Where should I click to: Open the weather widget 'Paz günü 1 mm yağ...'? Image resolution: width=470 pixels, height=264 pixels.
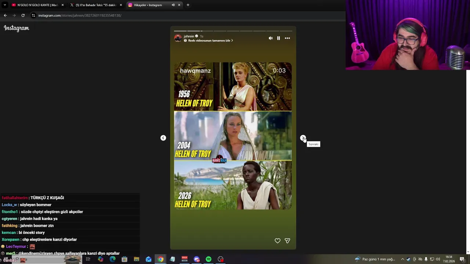point(375,259)
